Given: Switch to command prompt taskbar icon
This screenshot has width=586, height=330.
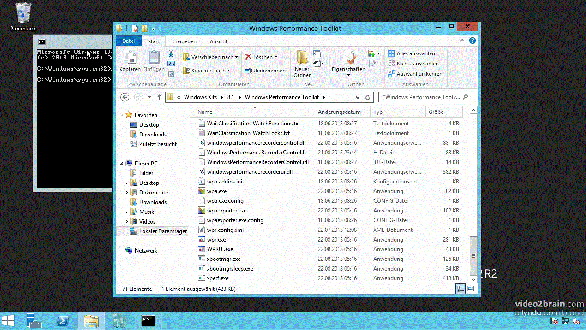Looking at the screenshot, I should click(x=148, y=321).
